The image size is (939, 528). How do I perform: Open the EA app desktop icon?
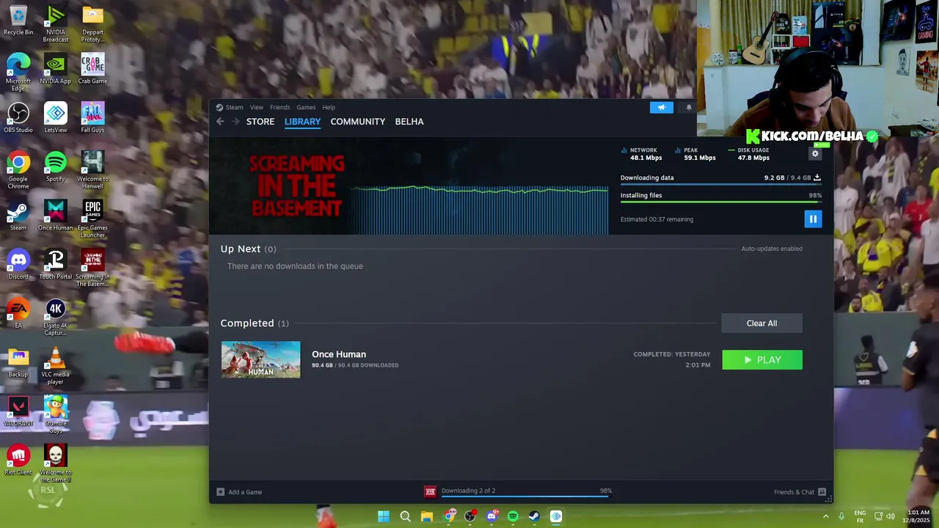click(18, 314)
